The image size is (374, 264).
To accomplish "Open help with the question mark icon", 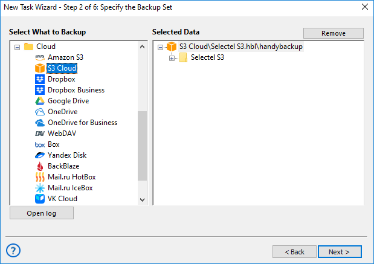I will (13, 251).
